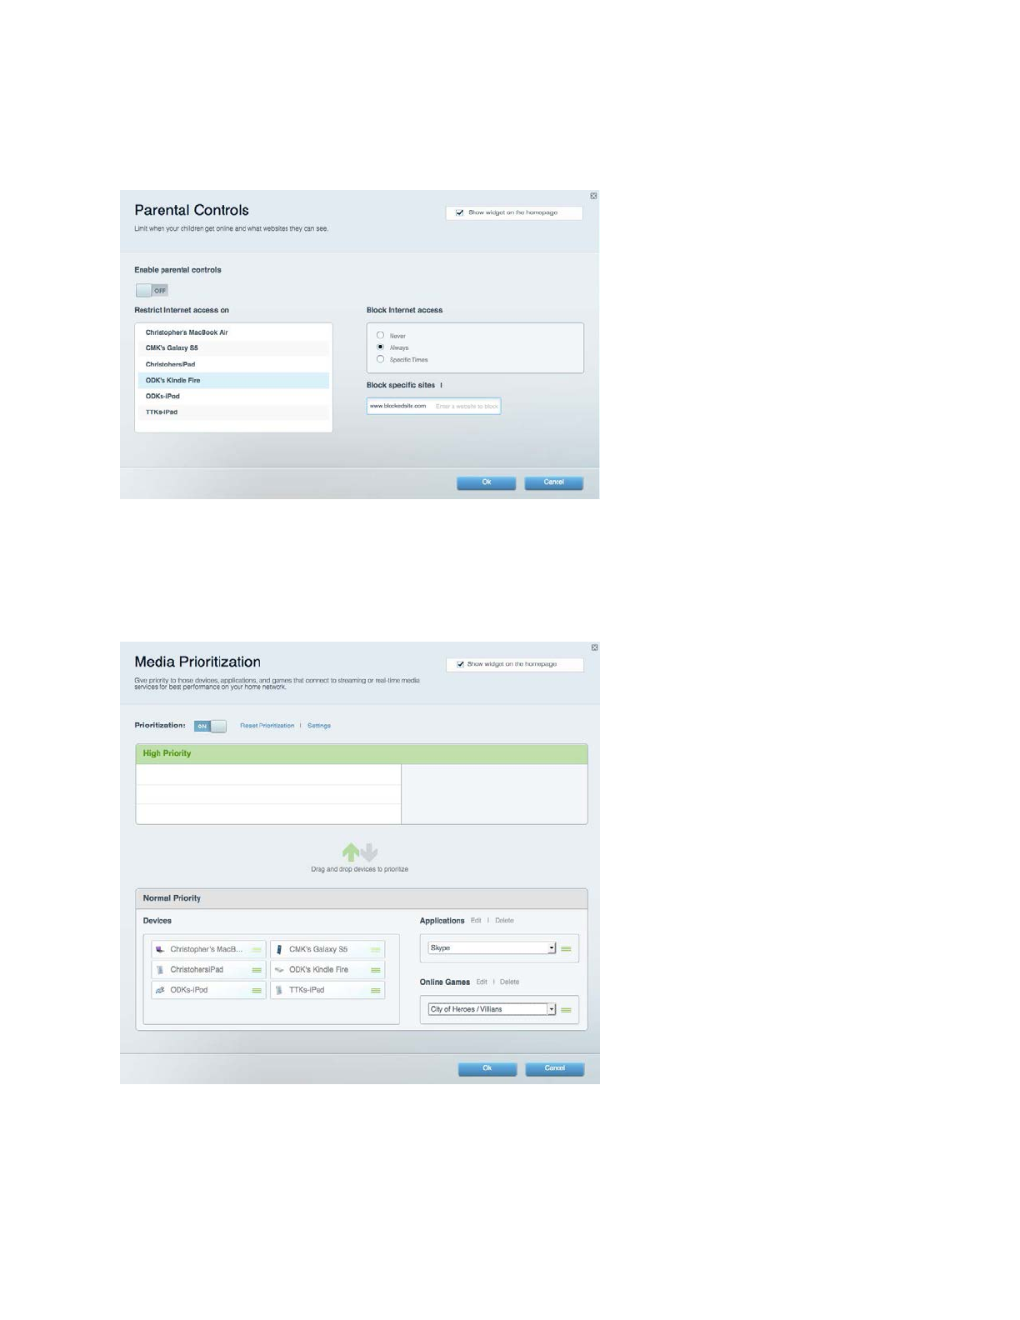The width and height of the screenshot is (1020, 1320).
Task: Click drag handle icon next to Skype dropdown
Action: (566, 949)
